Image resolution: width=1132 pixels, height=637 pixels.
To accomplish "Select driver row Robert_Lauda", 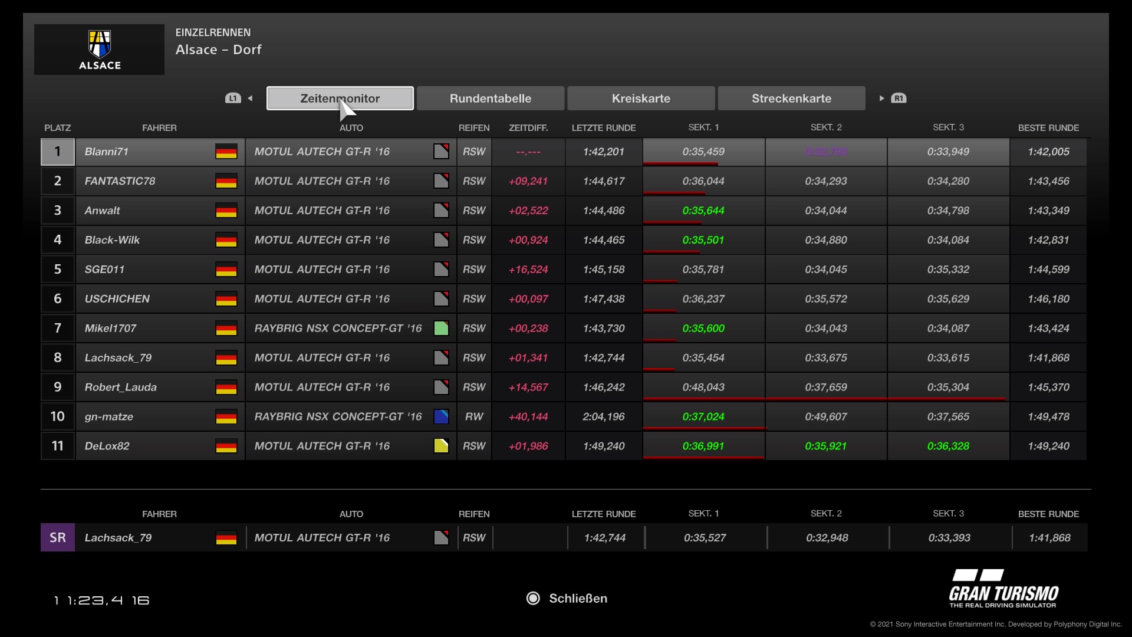I will point(121,388).
